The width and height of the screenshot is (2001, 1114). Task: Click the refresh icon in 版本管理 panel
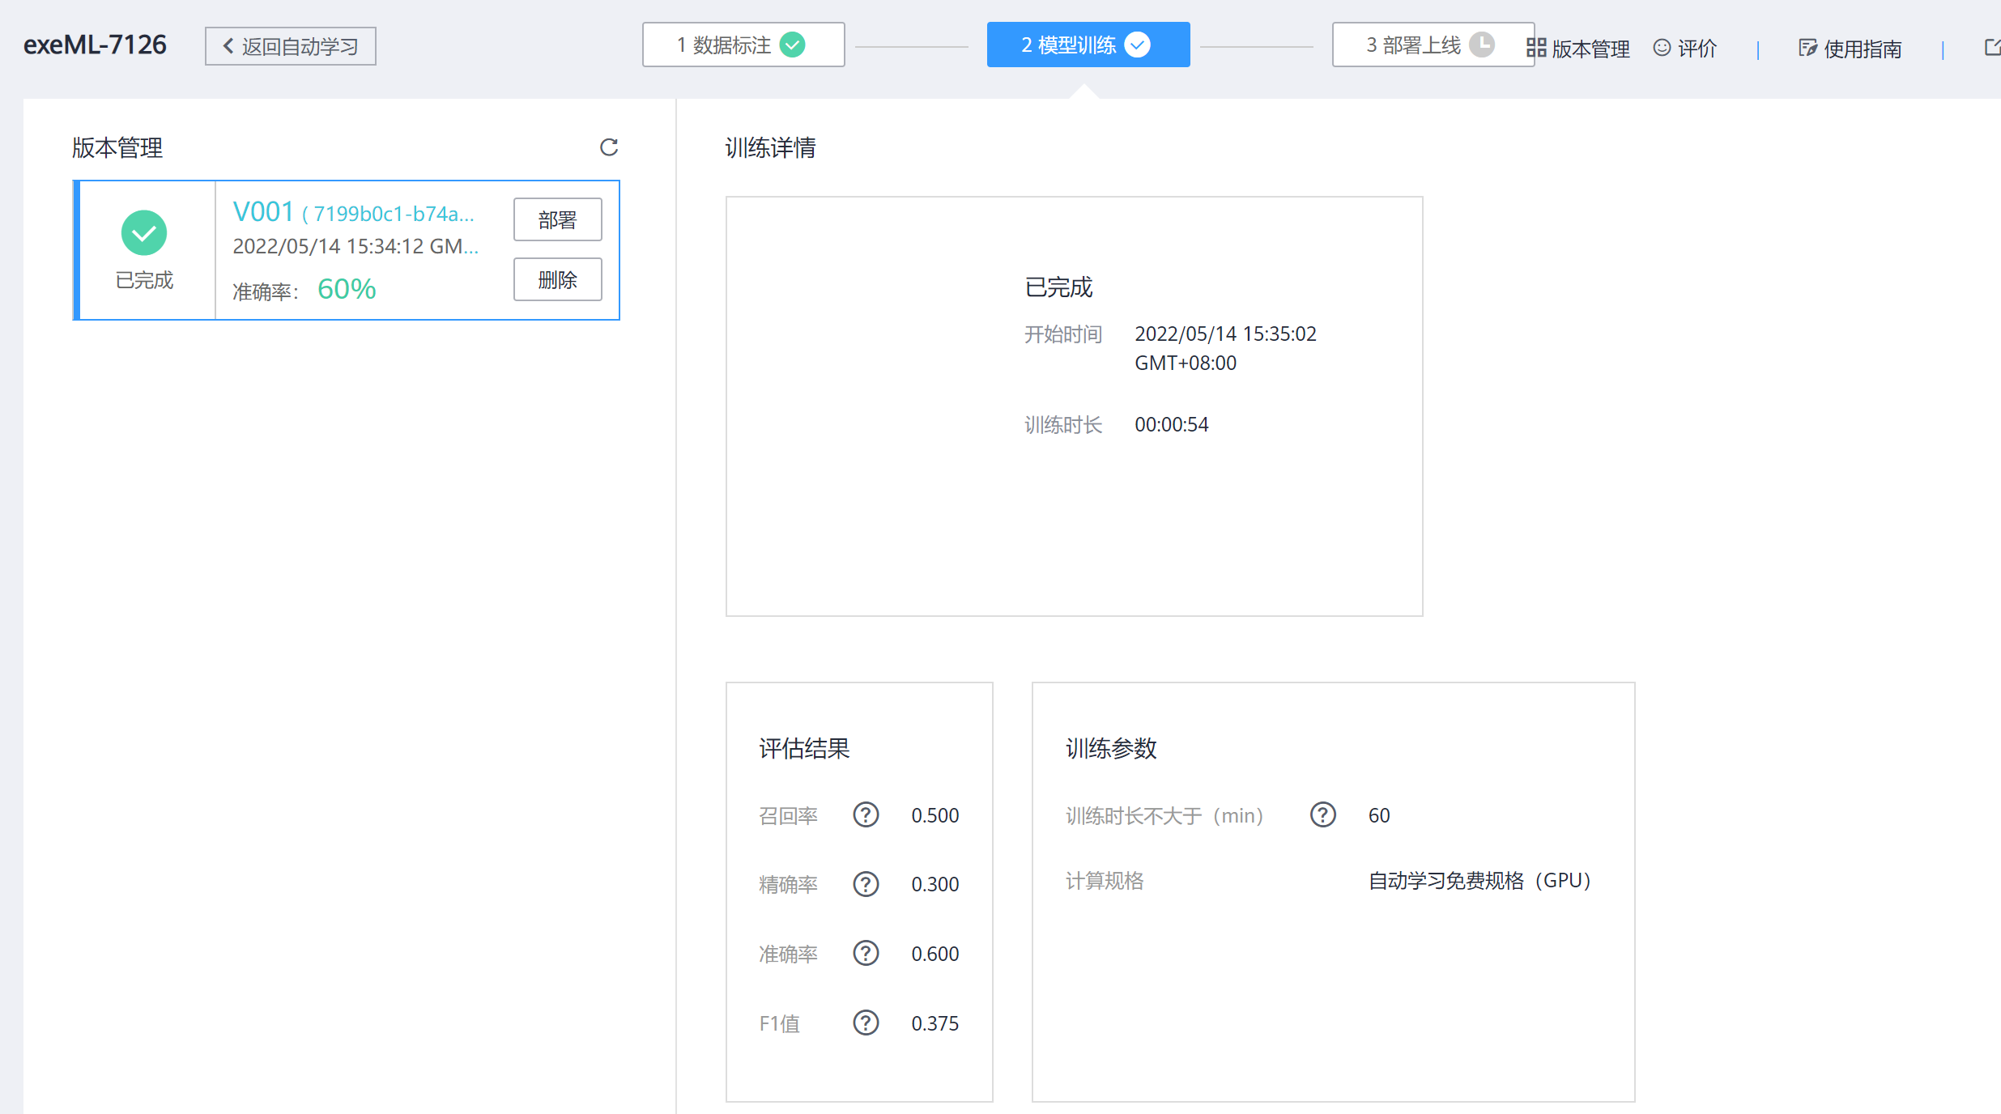coord(609,147)
